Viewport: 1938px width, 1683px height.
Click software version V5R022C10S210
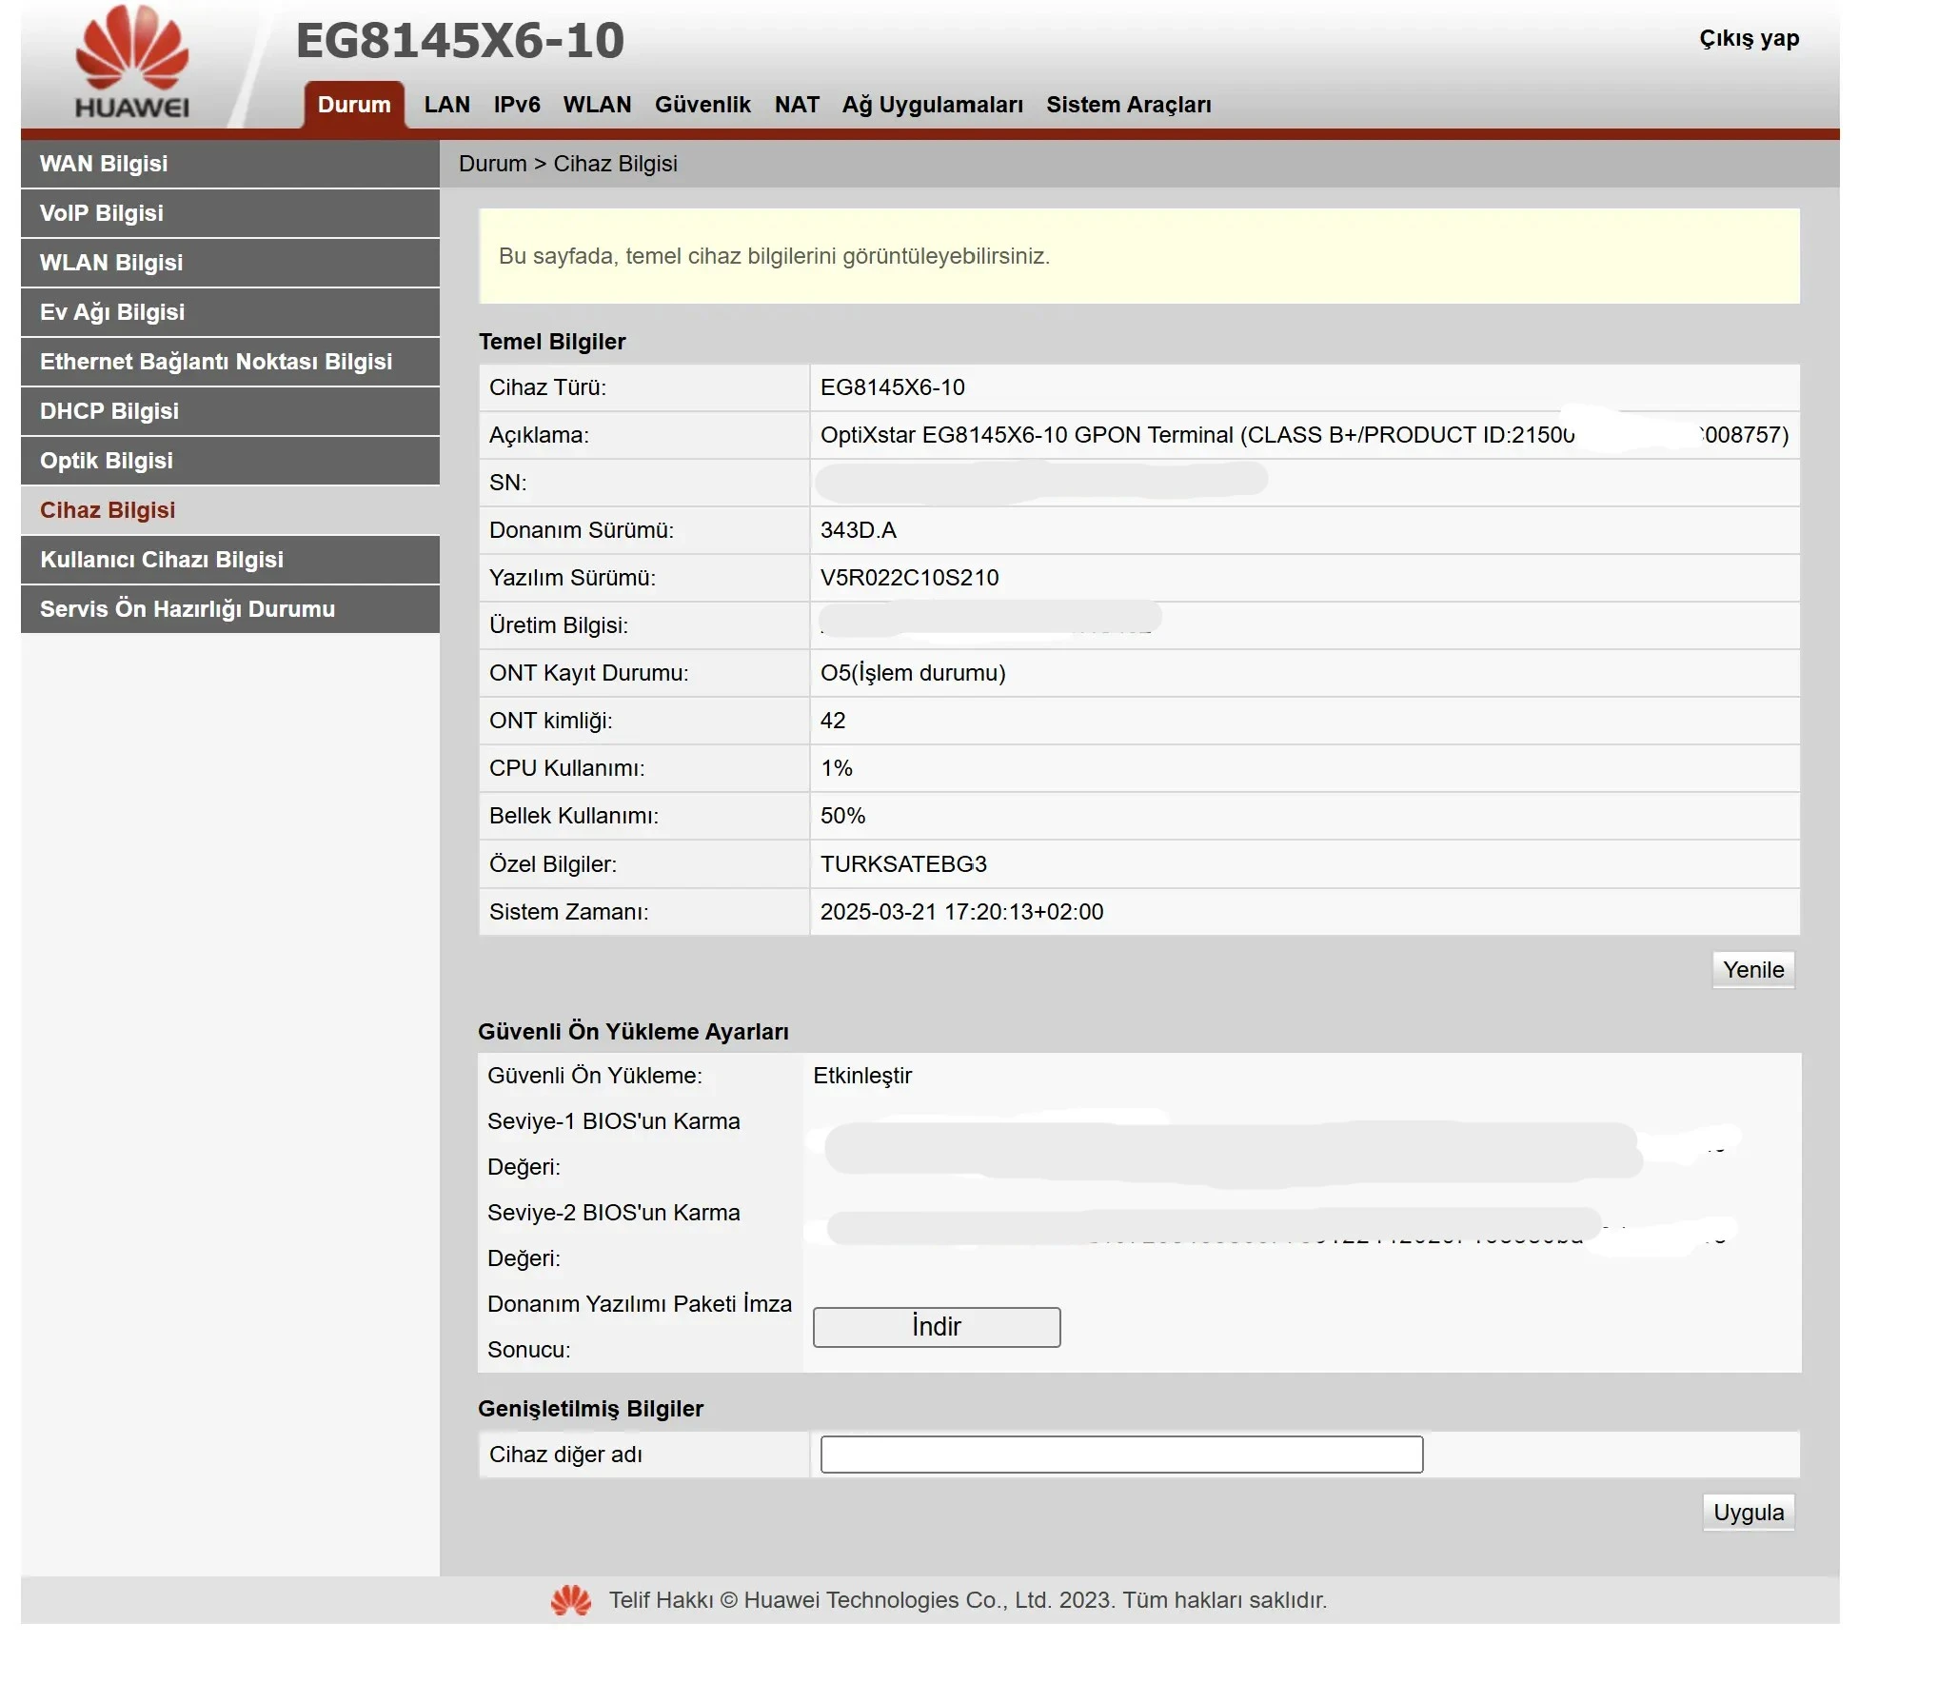[x=910, y=578]
